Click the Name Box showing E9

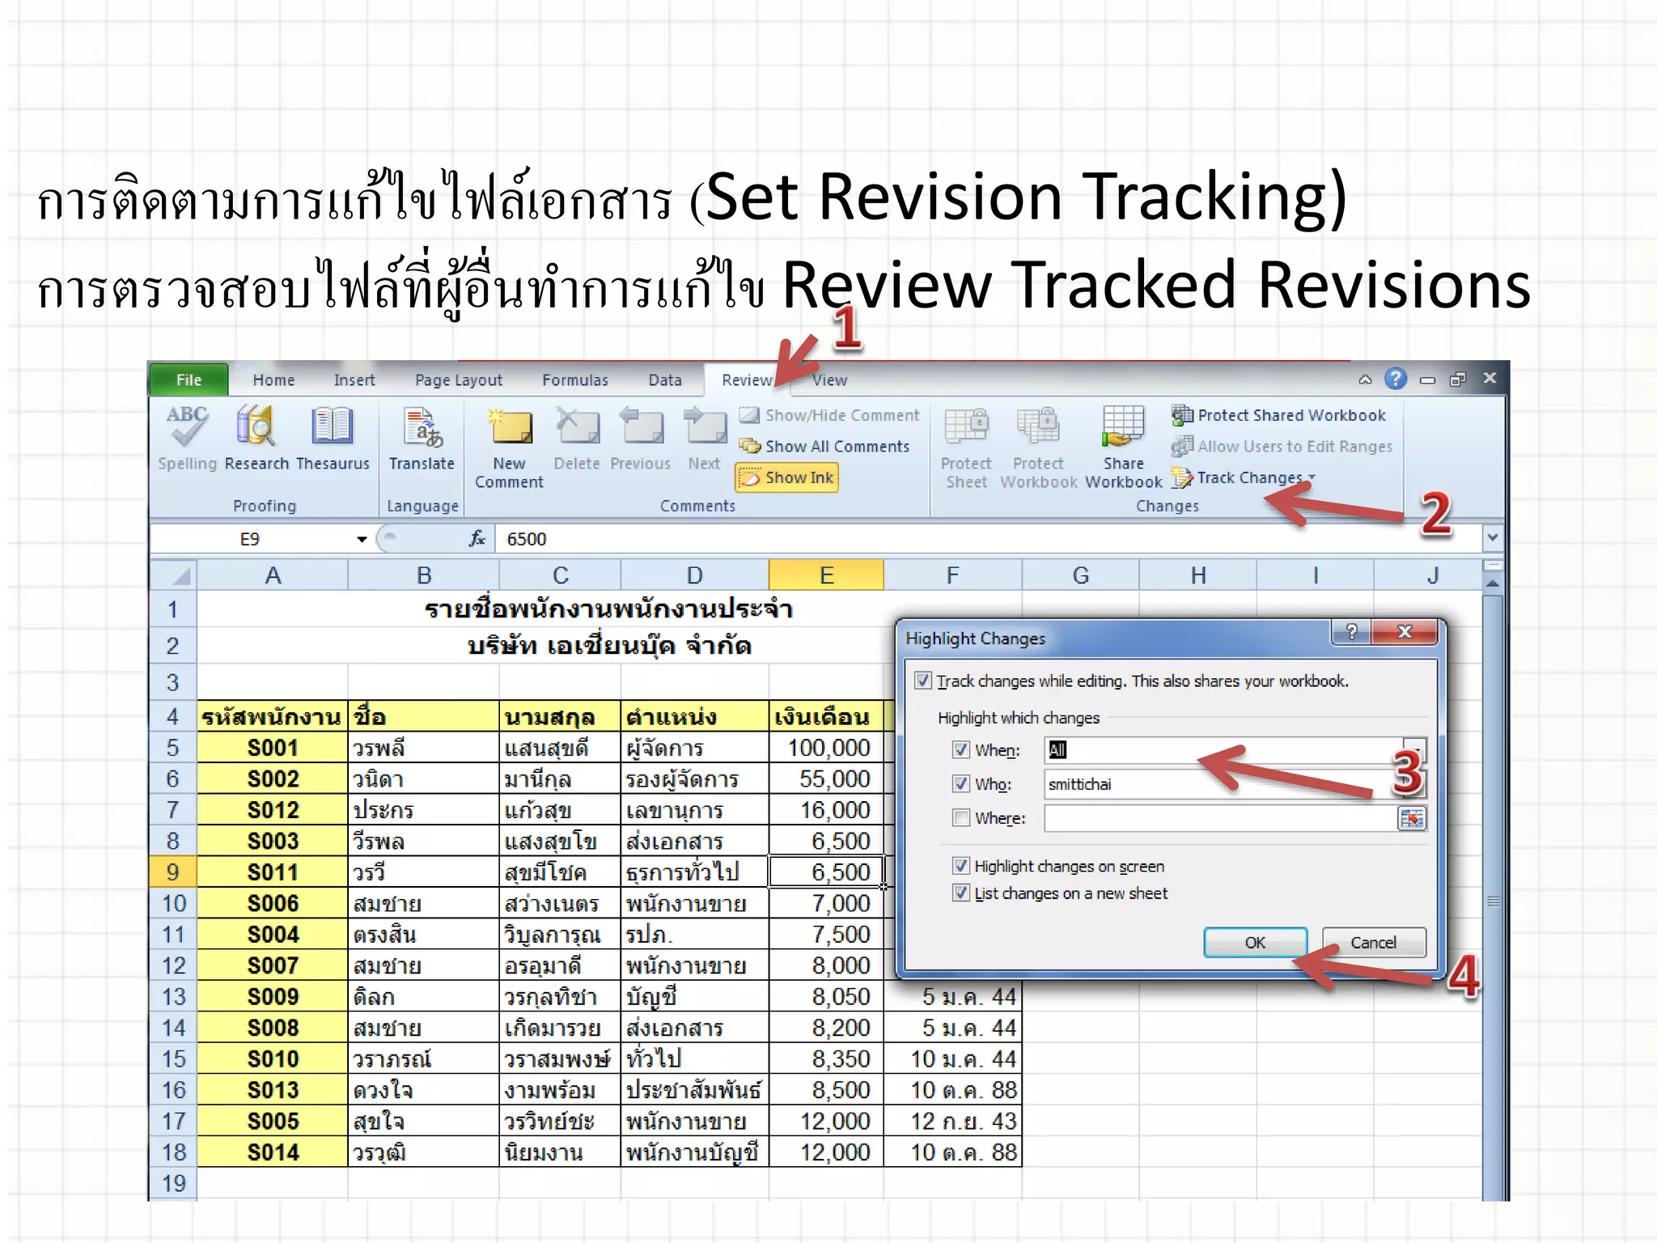pyautogui.click(x=251, y=539)
